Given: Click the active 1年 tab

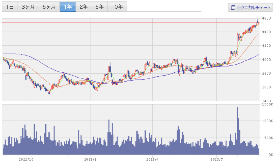Looking at the screenshot, I should pyautogui.click(x=68, y=7).
